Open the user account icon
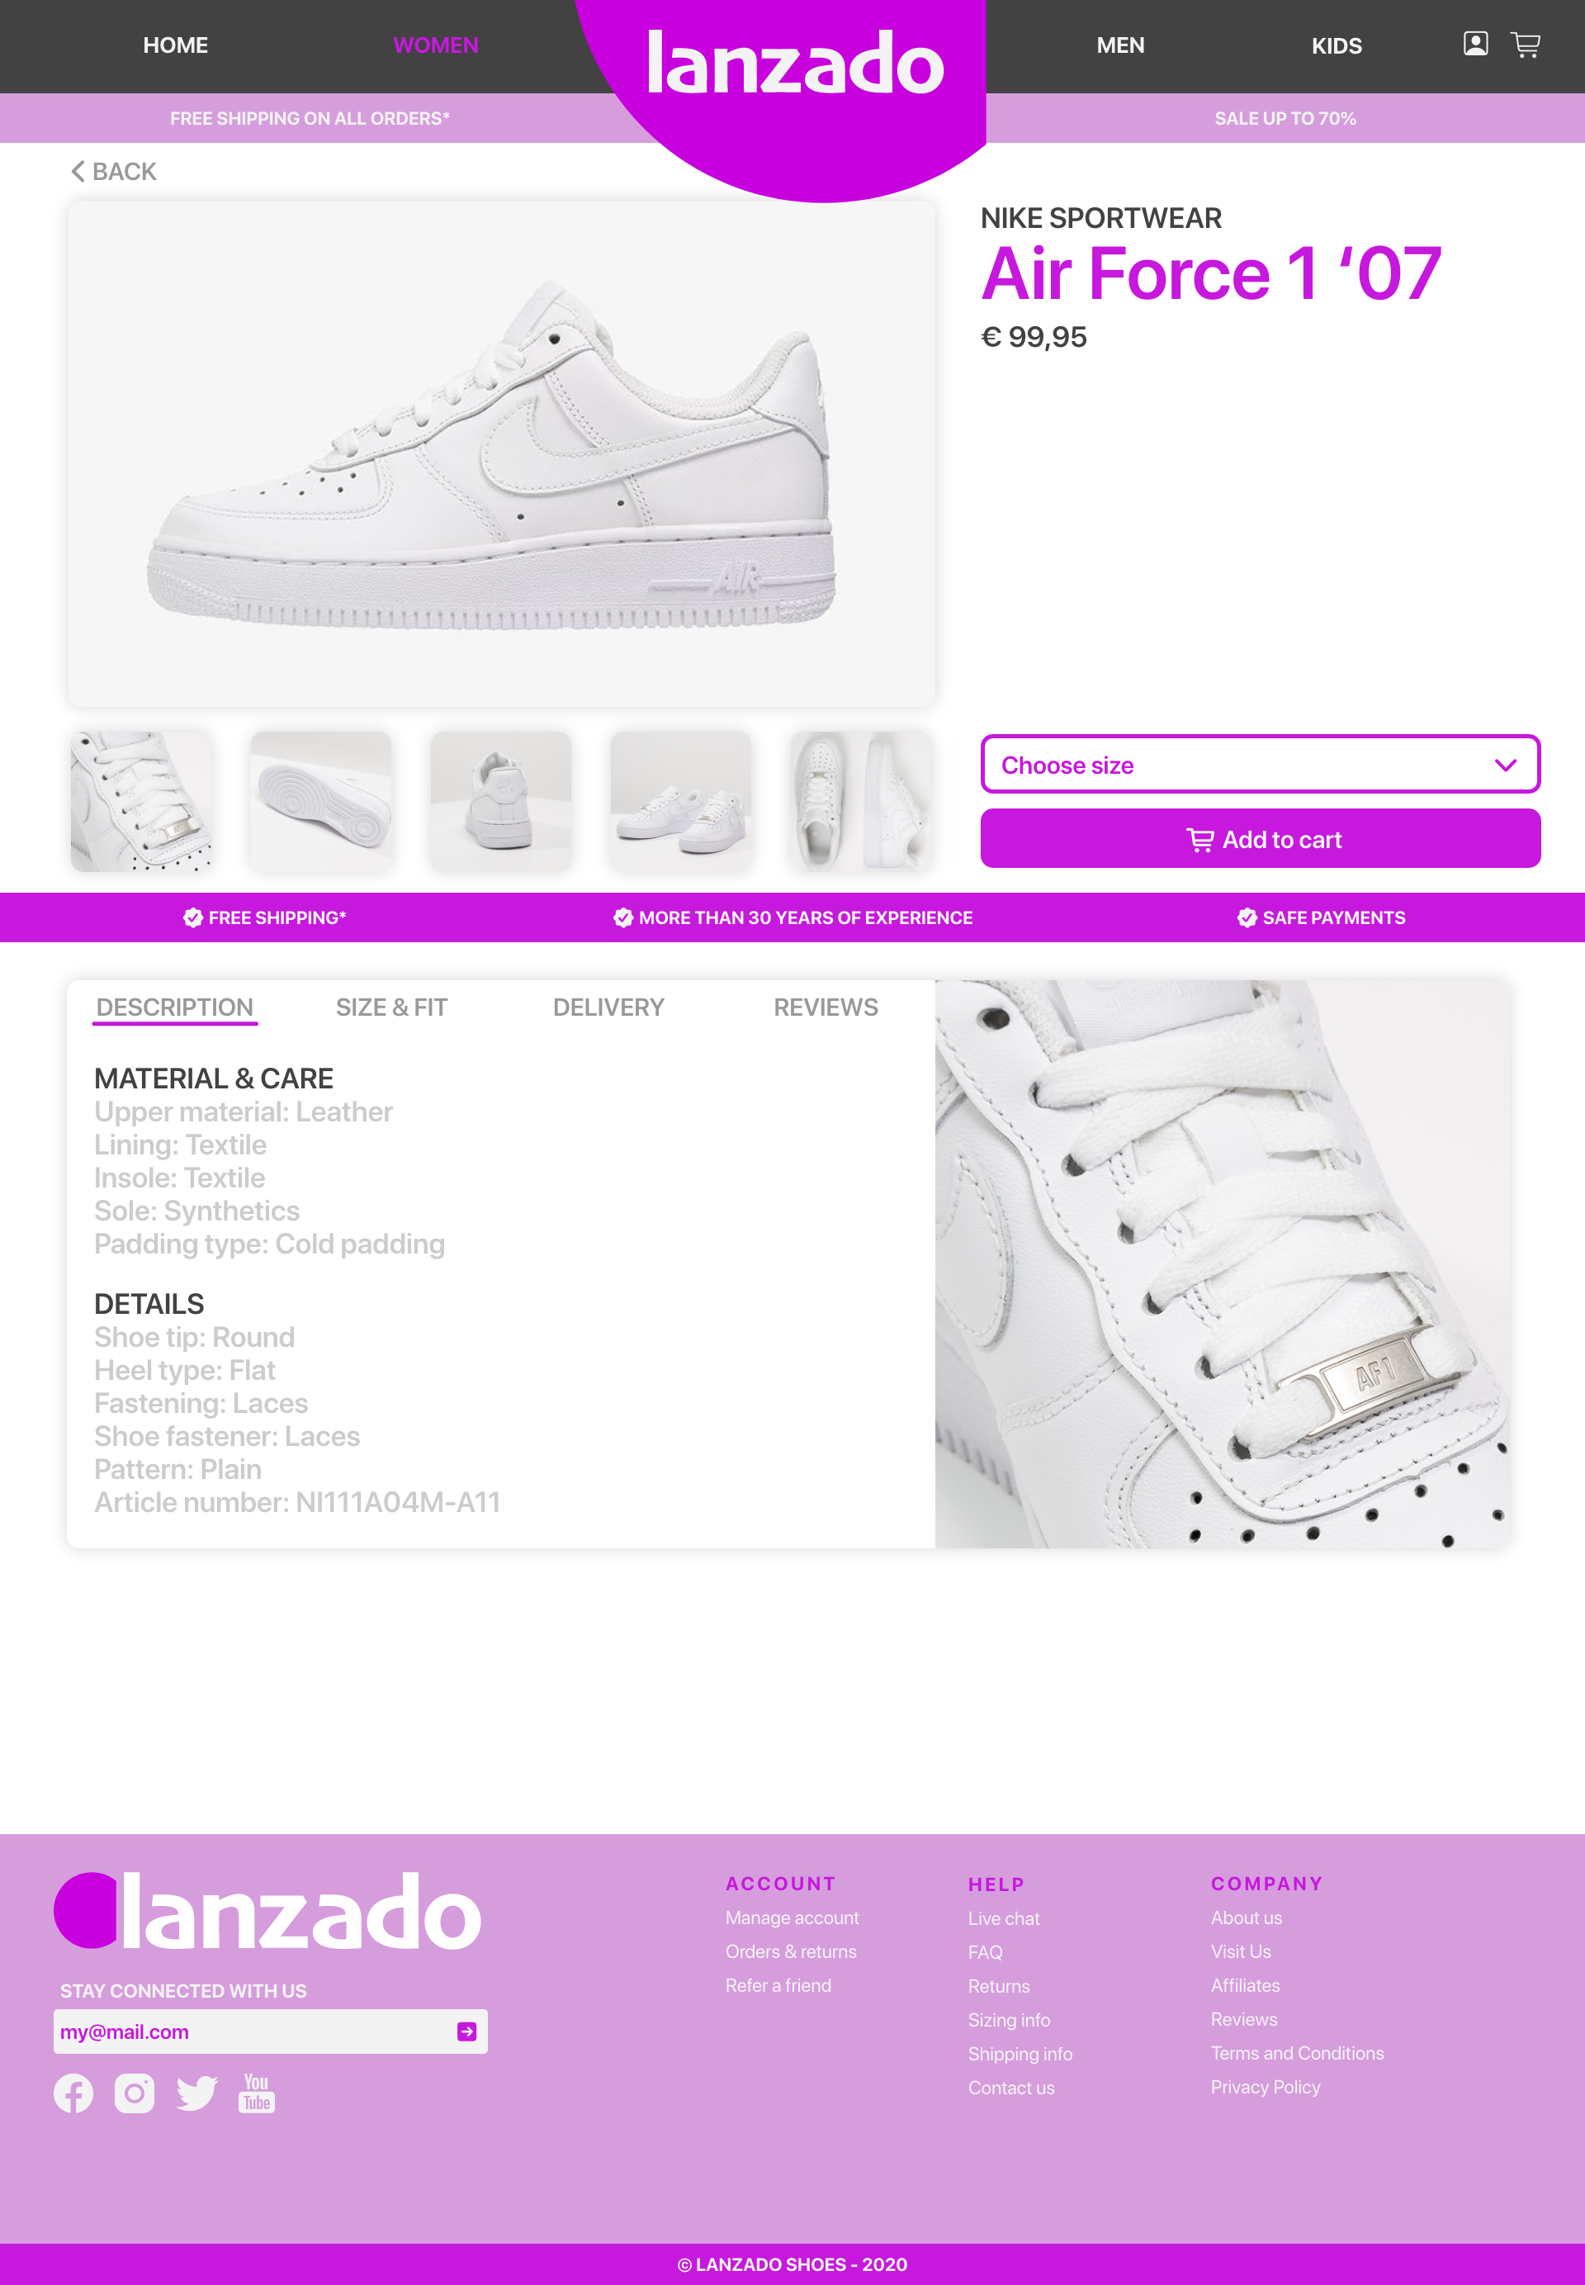 (1474, 45)
